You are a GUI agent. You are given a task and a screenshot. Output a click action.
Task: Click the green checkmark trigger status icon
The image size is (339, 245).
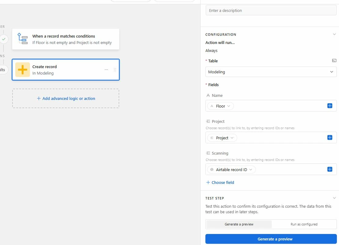(x=4, y=39)
